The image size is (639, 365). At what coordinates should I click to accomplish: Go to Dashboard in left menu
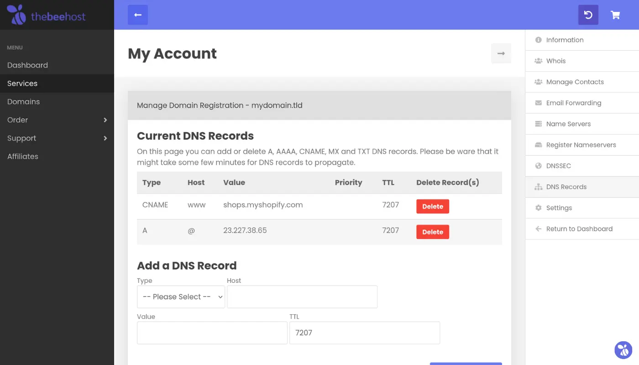pyautogui.click(x=27, y=65)
